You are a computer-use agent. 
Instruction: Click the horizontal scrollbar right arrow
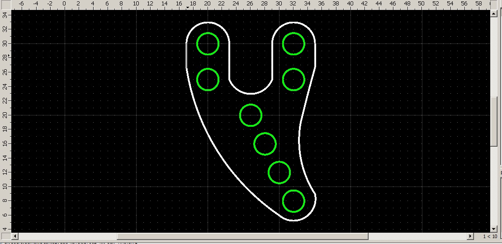coord(470,236)
